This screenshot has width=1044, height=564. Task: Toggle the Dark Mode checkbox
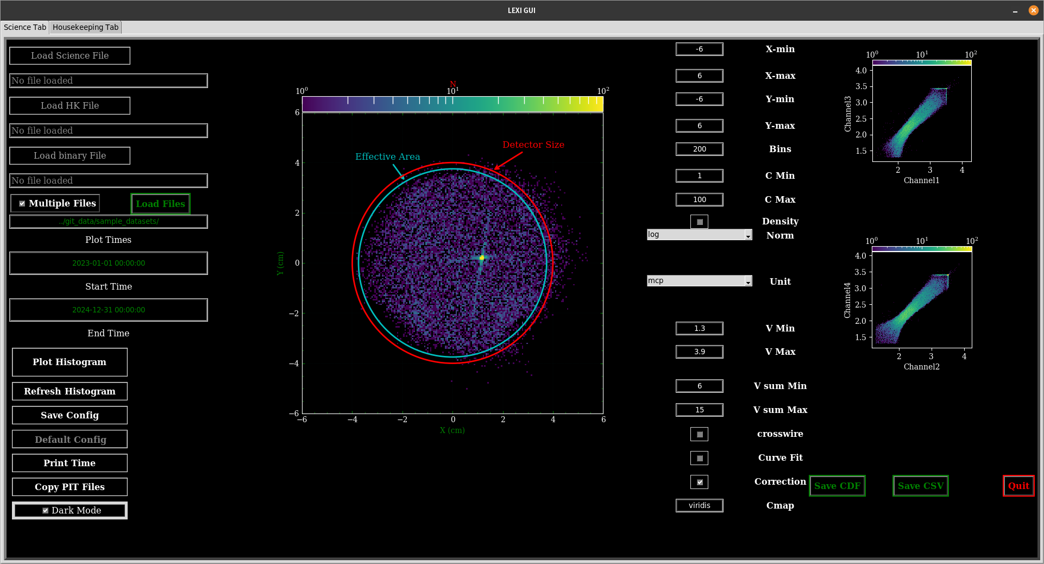46,510
